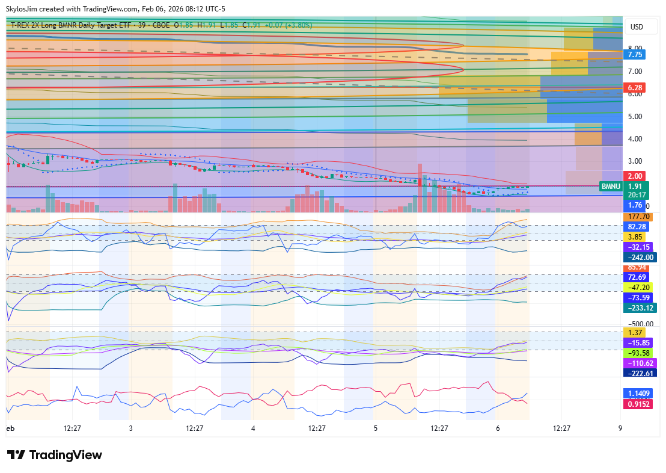The image size is (666, 473).
Task: Click the red 2.00 price marker
Action: point(635,176)
